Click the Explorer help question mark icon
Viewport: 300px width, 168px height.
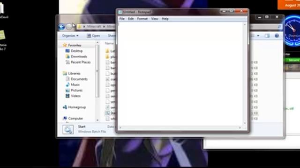tap(277, 35)
